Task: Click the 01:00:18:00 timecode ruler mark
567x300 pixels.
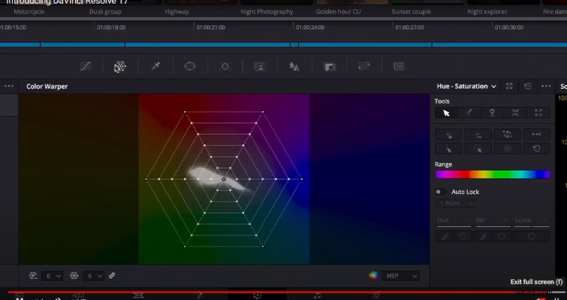Action: 111,27
